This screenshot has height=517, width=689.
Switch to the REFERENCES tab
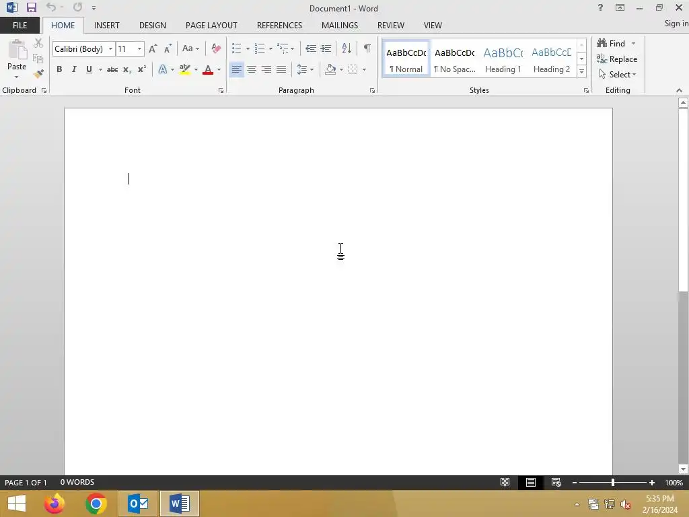pyautogui.click(x=279, y=26)
